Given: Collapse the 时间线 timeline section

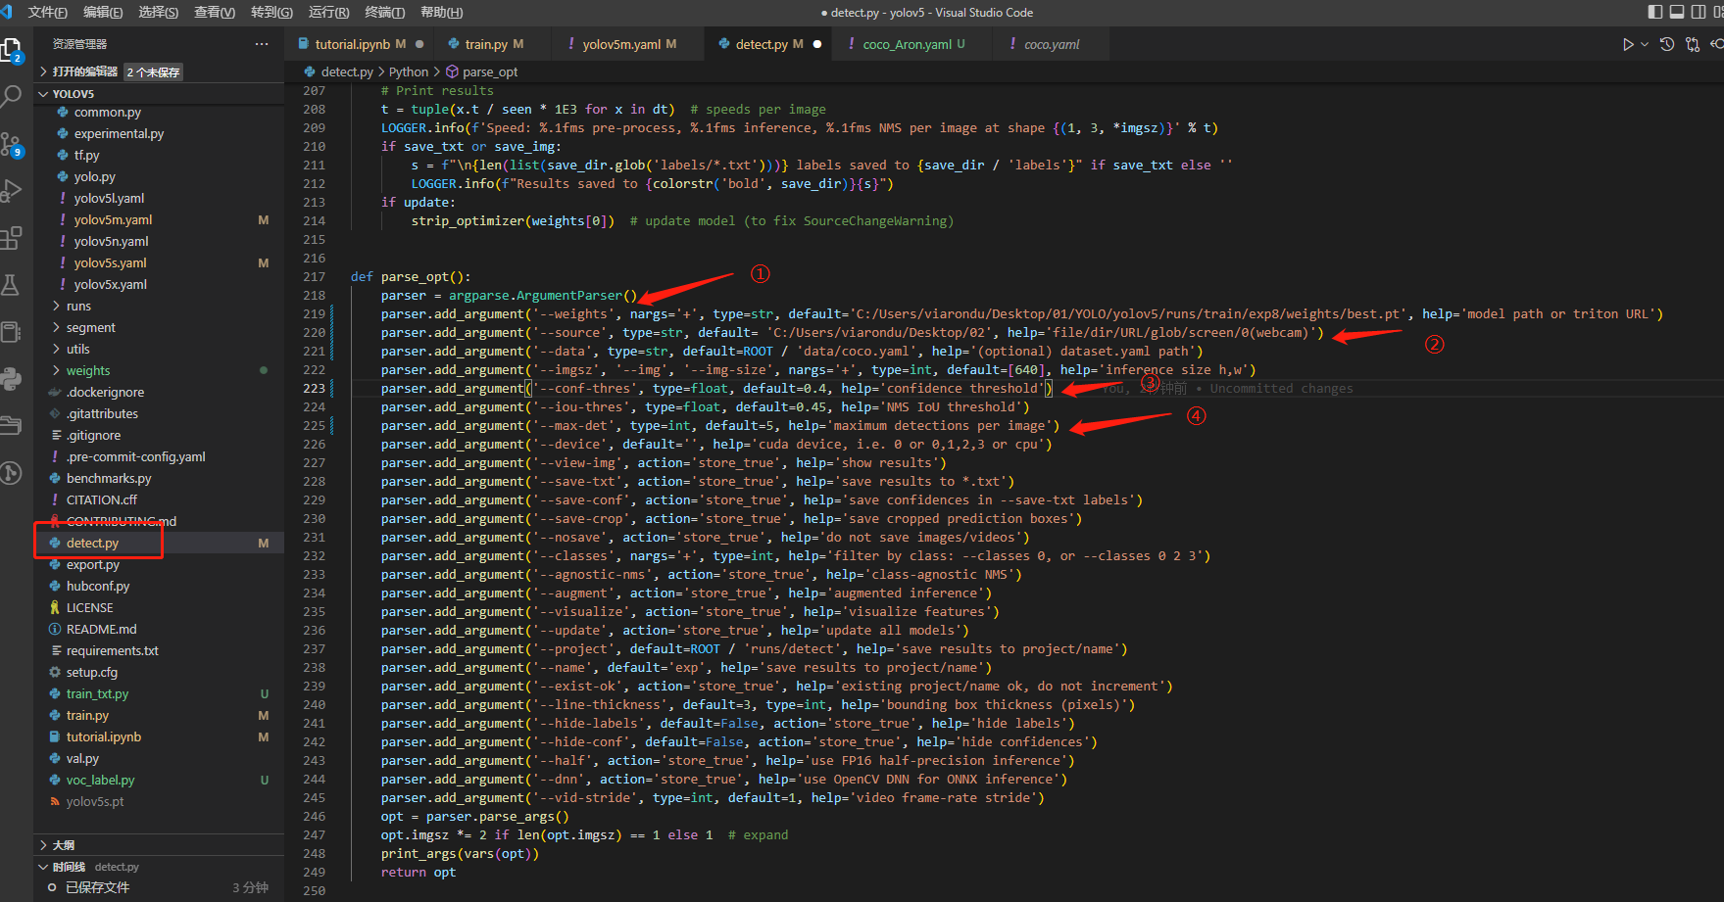Looking at the screenshot, I should pyautogui.click(x=44, y=867).
